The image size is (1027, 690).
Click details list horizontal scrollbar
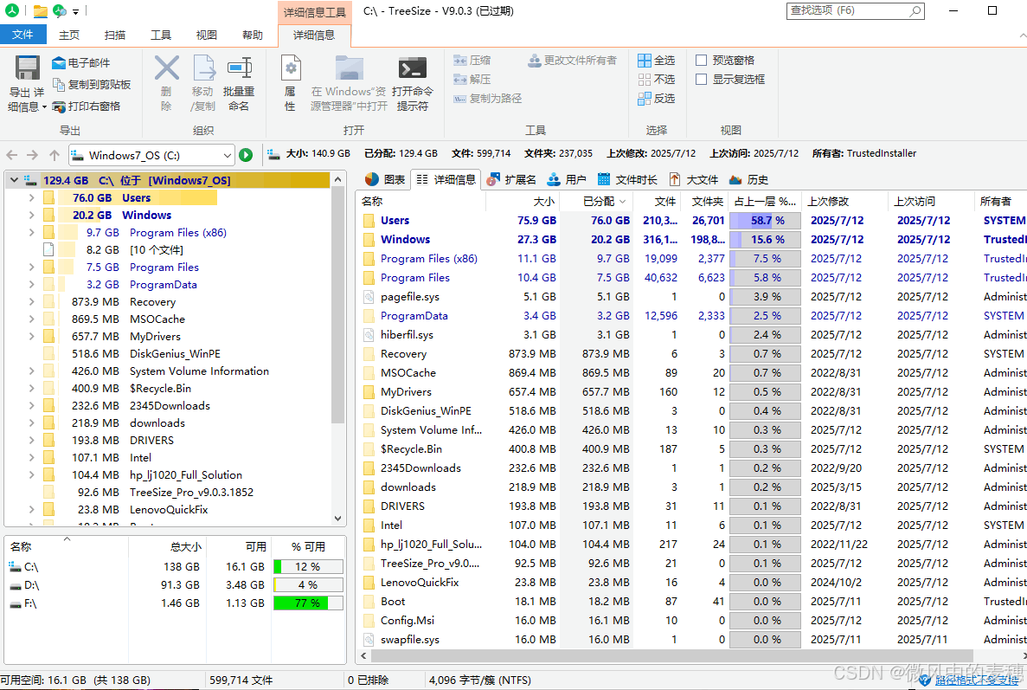point(671,656)
